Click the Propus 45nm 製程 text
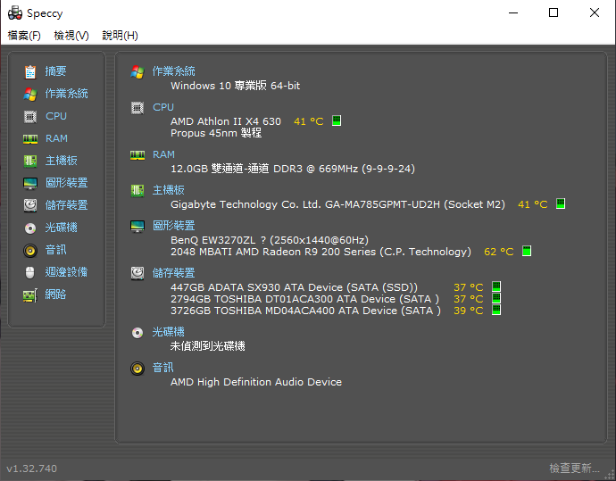 point(216,133)
